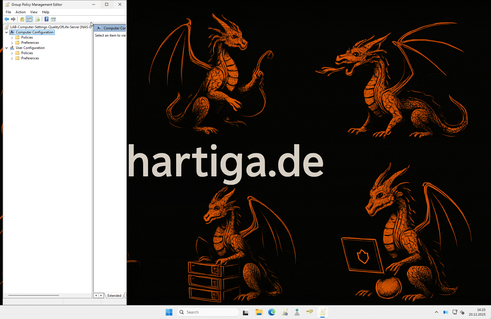
Task: Open the Action menu
Action: coord(20,12)
